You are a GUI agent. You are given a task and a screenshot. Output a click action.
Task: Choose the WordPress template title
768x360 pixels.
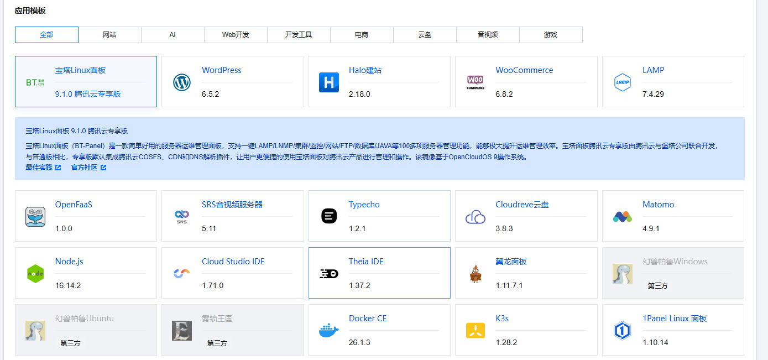[x=222, y=70]
